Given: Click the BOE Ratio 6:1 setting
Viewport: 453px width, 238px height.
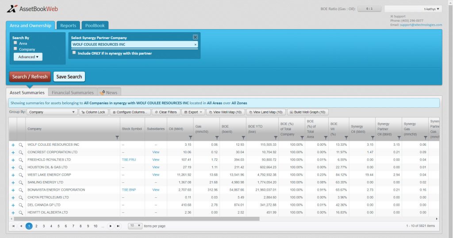Looking at the screenshot, I should point(369,9).
